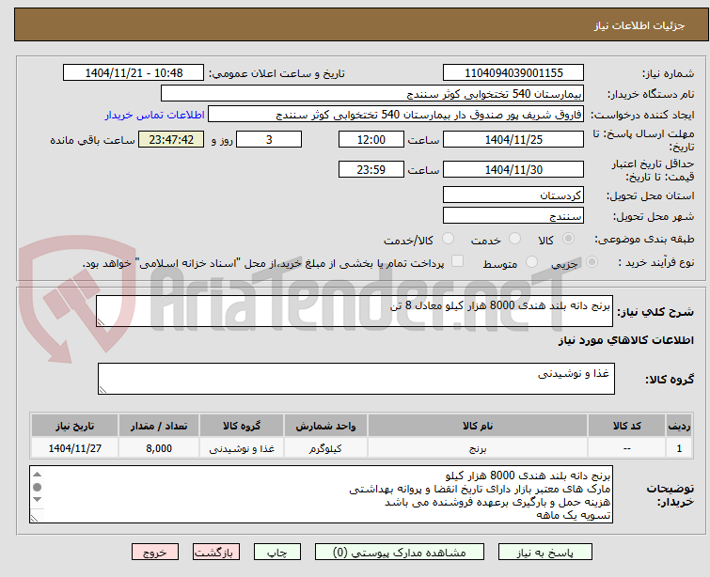Toggle اسناد خزانه اسلامی payment checkbox
The image size is (710, 577).
458,261
